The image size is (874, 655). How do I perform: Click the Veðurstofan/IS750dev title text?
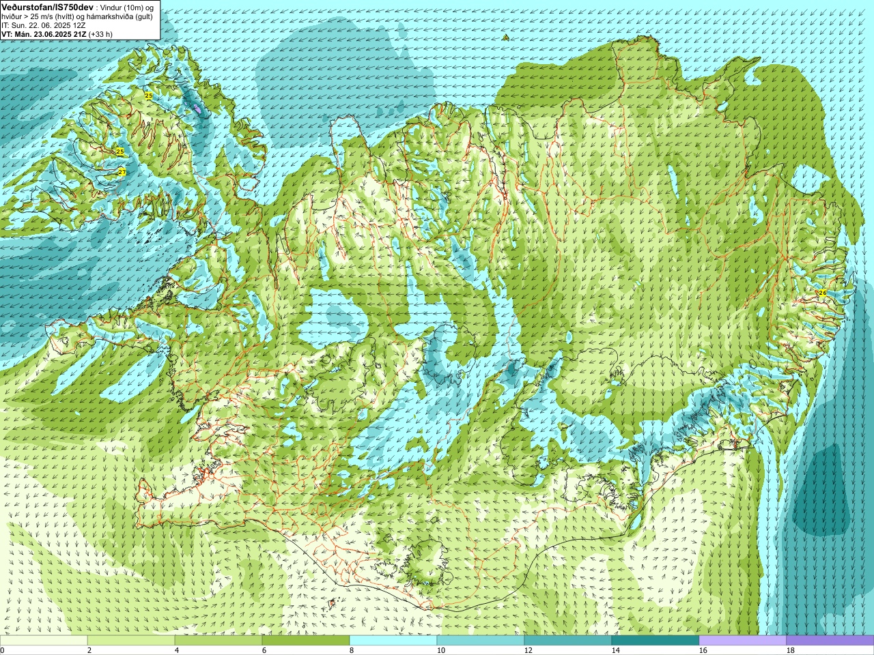pos(46,6)
